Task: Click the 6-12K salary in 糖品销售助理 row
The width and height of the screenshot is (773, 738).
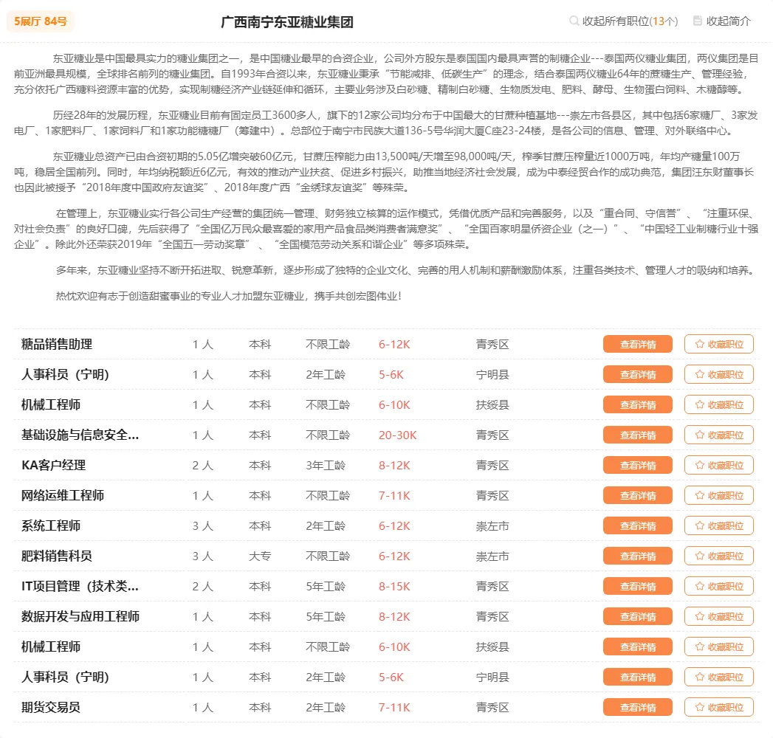Action: coord(394,345)
